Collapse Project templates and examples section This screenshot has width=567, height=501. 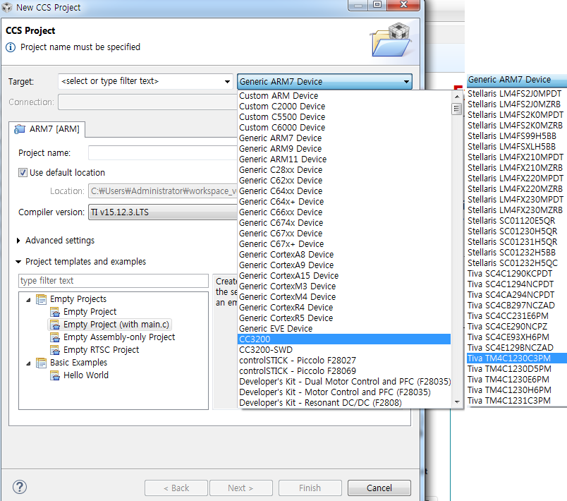18,262
